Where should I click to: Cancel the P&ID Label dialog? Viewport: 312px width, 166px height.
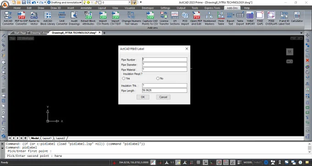coord(163,97)
